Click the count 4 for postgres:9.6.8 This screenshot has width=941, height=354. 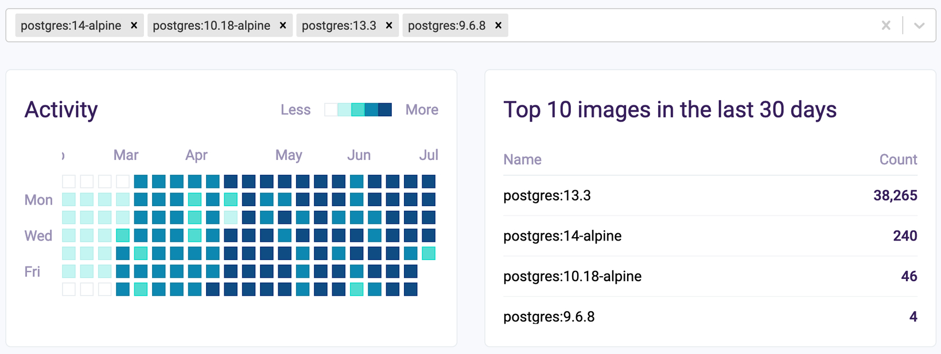tap(913, 317)
